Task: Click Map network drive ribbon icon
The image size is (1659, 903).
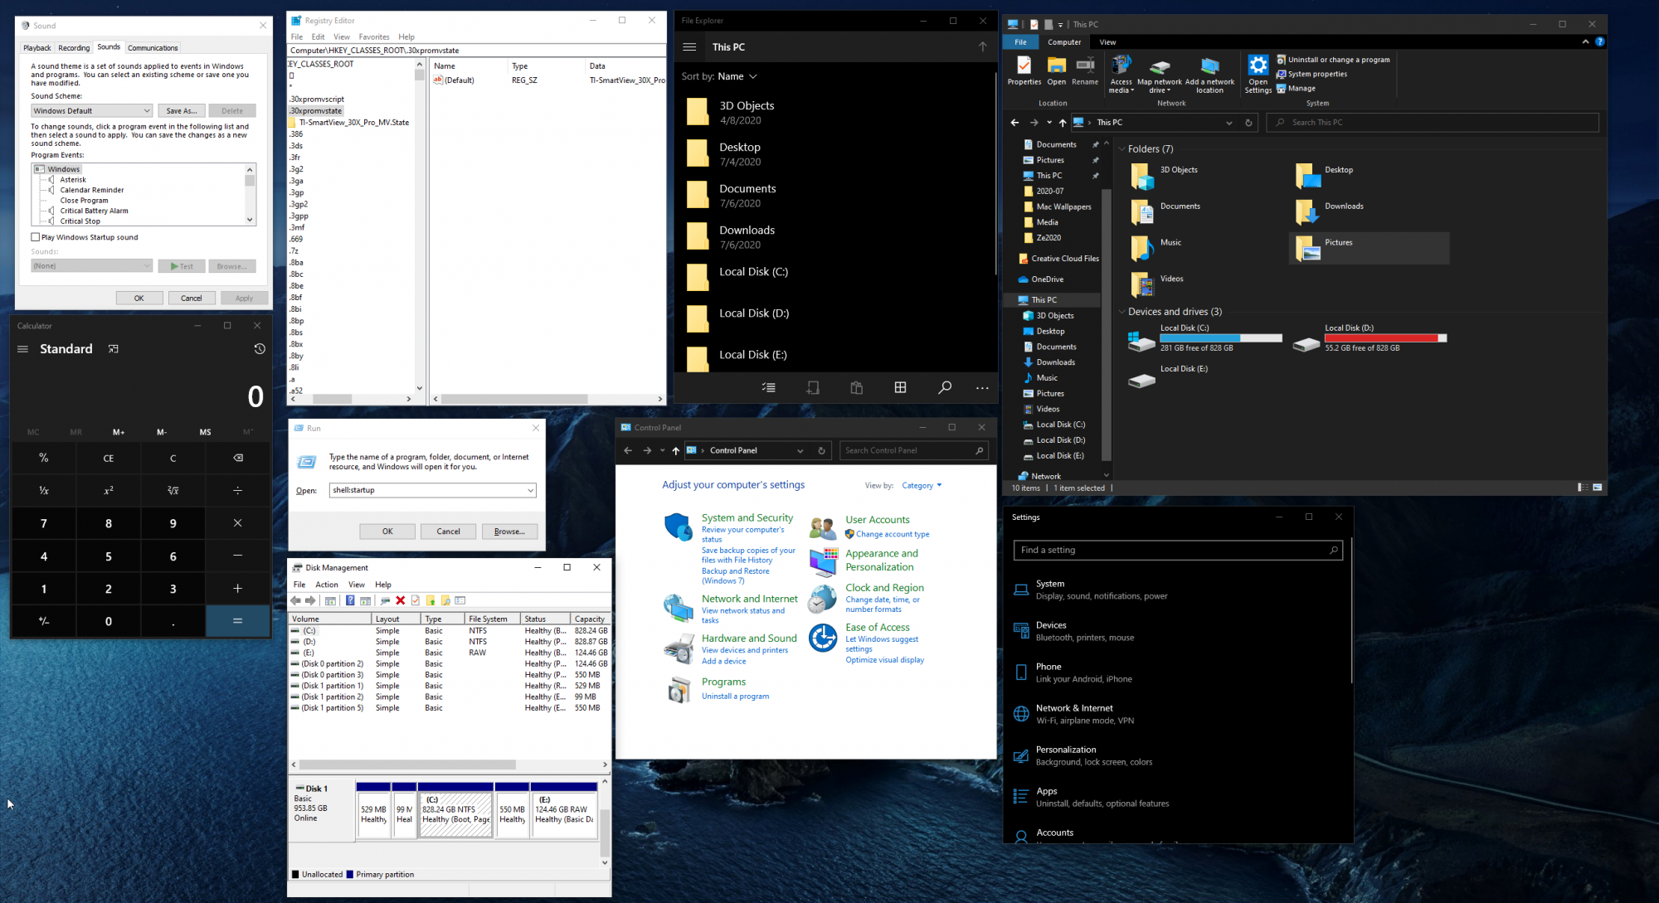Action: tap(1159, 68)
